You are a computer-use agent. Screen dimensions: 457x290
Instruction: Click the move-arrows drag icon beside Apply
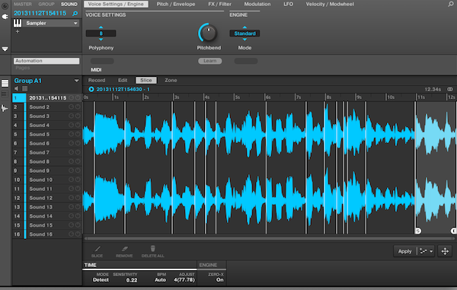445,251
